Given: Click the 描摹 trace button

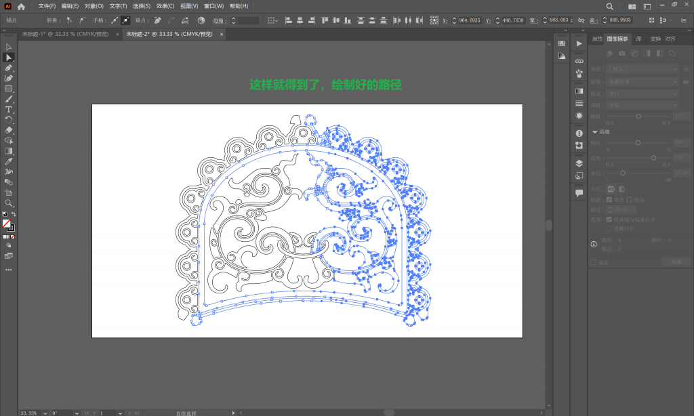Looking at the screenshot, I should (x=676, y=262).
